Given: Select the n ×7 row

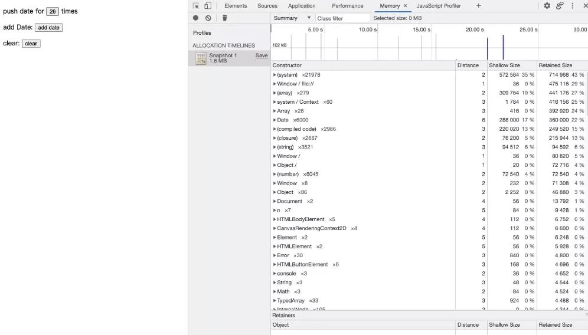Looking at the screenshot, I should (429, 210).
